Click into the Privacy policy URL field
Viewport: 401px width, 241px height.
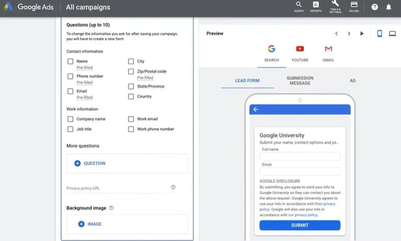click(121, 188)
